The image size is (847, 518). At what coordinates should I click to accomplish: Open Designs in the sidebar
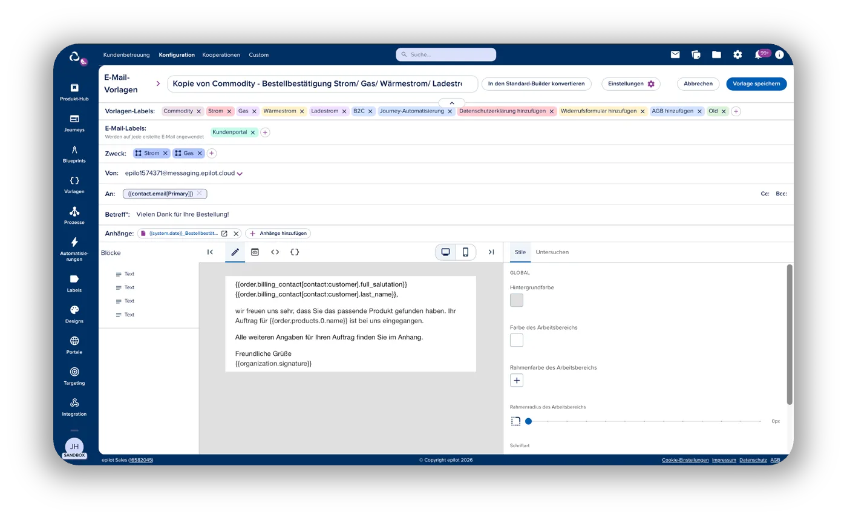click(74, 314)
